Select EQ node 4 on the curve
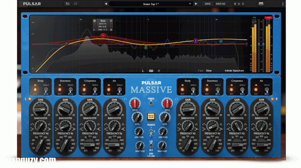301x168 pixels. click(221, 41)
